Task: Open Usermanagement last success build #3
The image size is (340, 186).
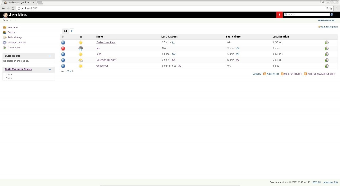Action: coord(173,60)
